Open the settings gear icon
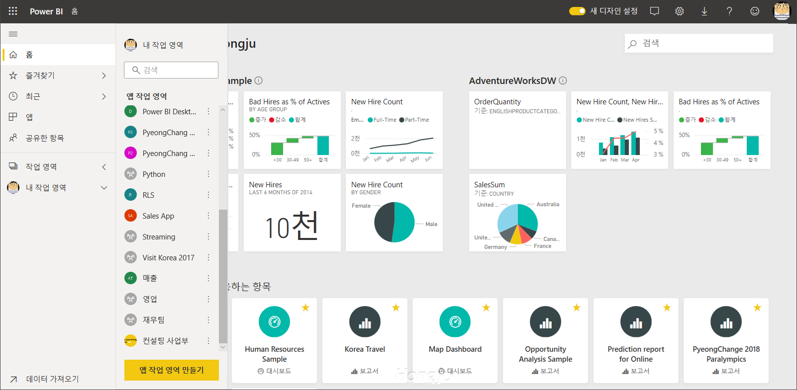This screenshot has width=797, height=390. 680,11
